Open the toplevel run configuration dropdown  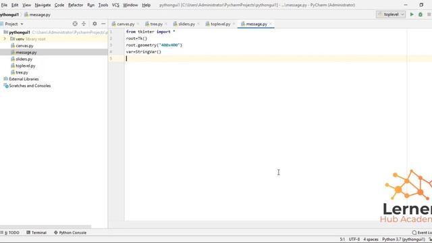point(391,14)
